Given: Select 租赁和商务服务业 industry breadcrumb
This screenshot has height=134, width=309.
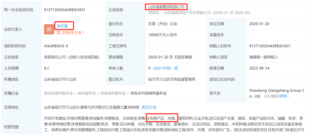Looking at the screenshot, I should 59,93.
